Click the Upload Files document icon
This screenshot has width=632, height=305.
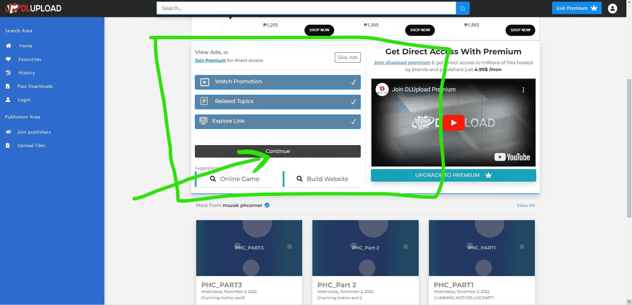coord(8,145)
